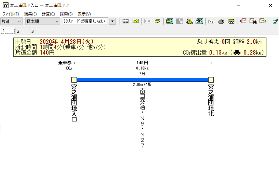Click the 乗車券 label
279x181 pixels.
(65, 63)
